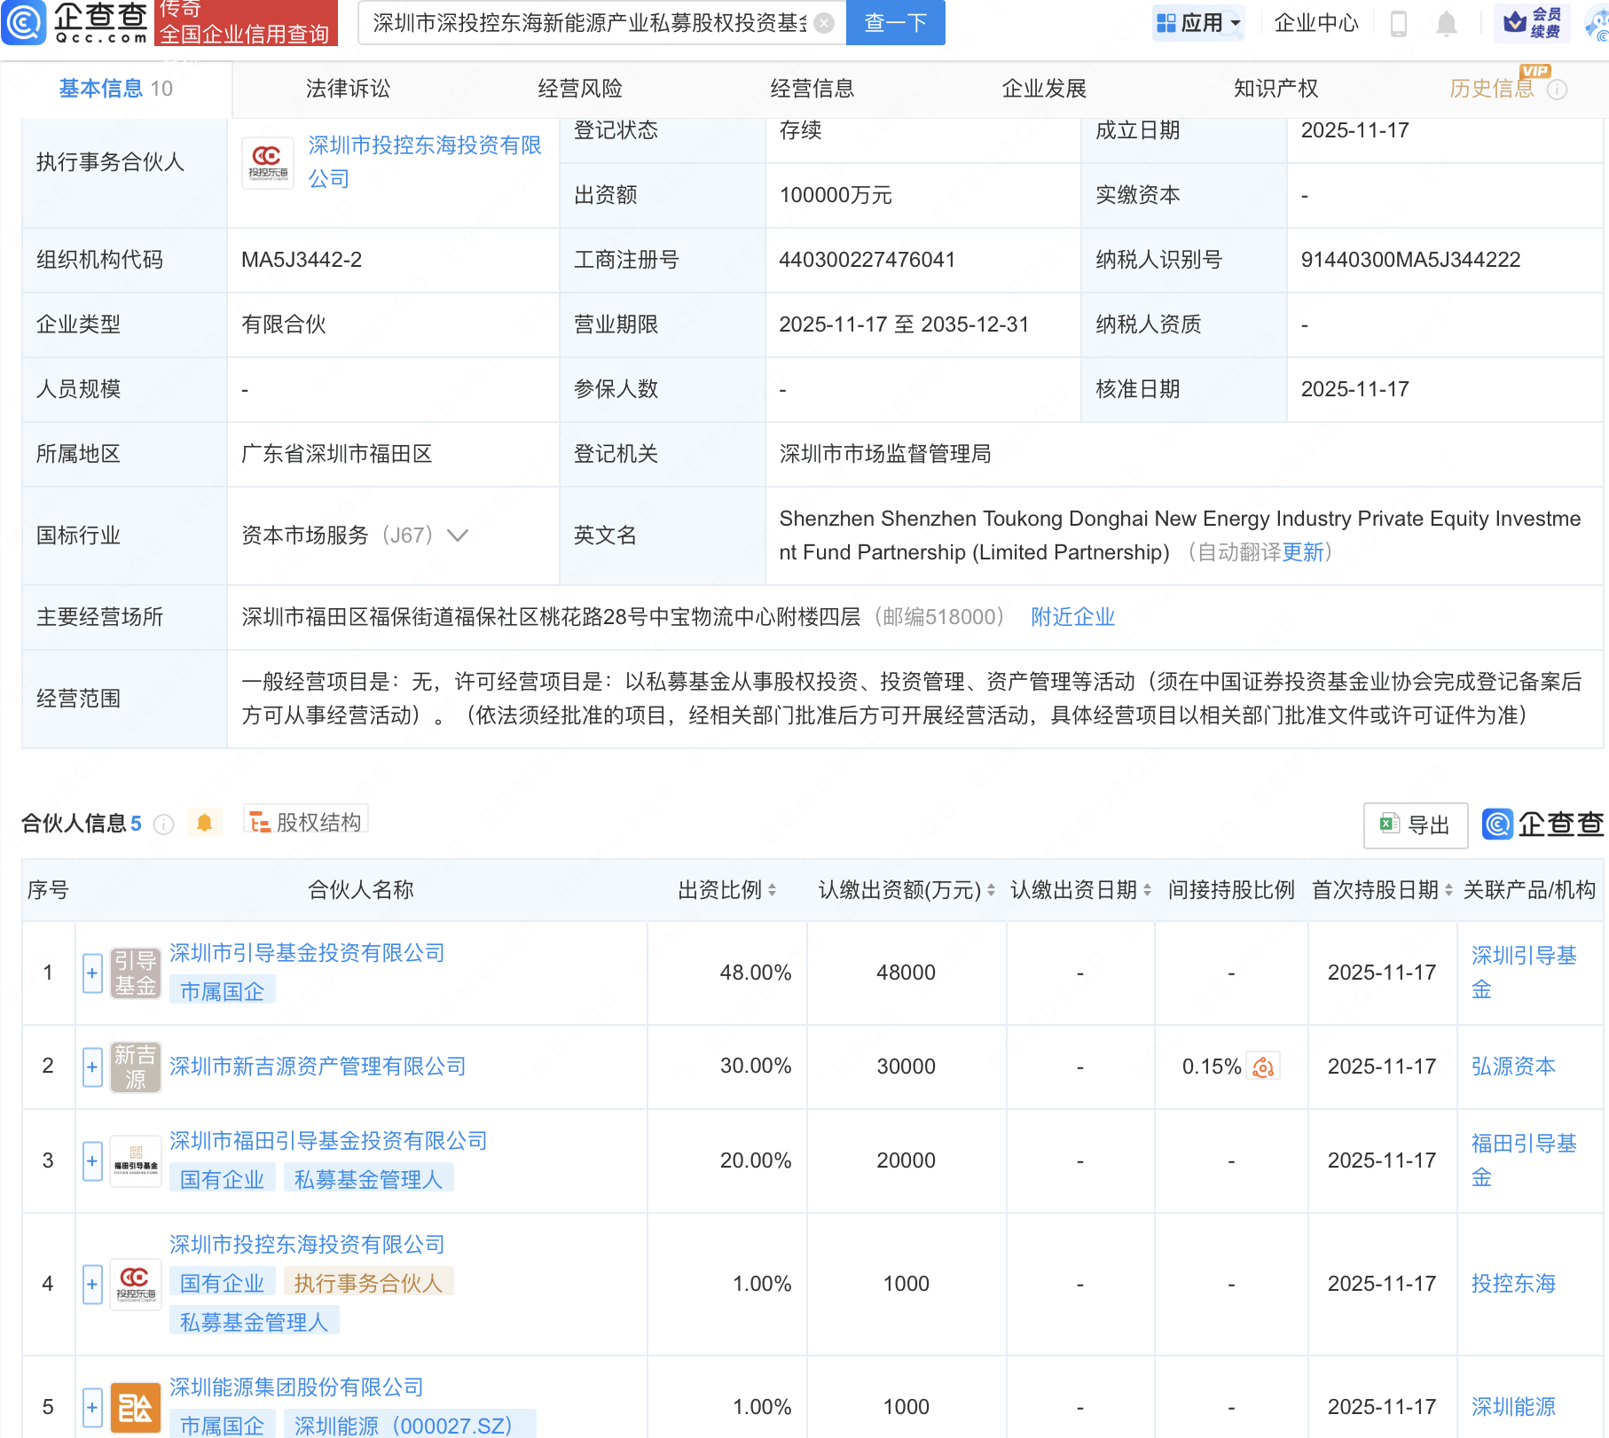The width and height of the screenshot is (1609, 1438).
Task: Open the notification bell in header
Action: [1446, 24]
